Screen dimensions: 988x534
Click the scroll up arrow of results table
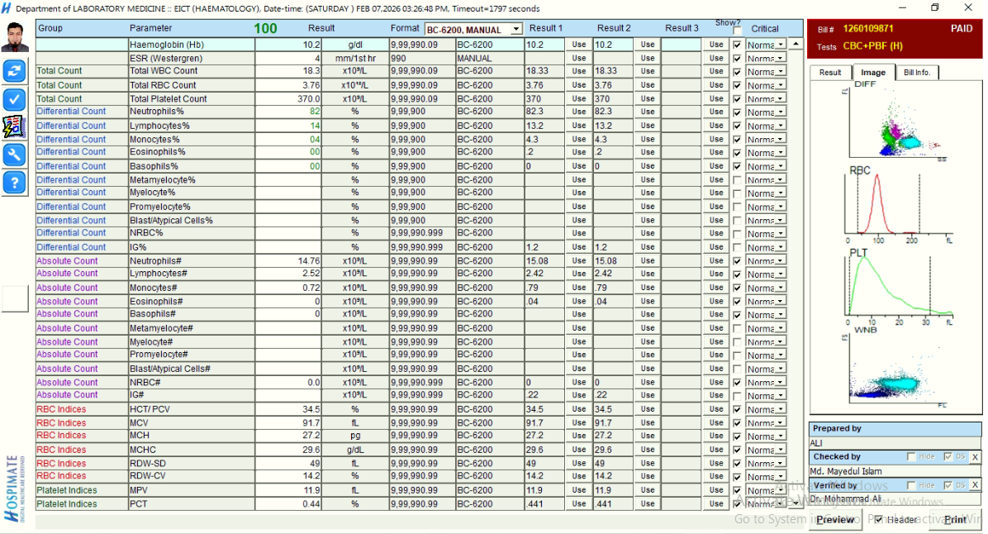(796, 44)
